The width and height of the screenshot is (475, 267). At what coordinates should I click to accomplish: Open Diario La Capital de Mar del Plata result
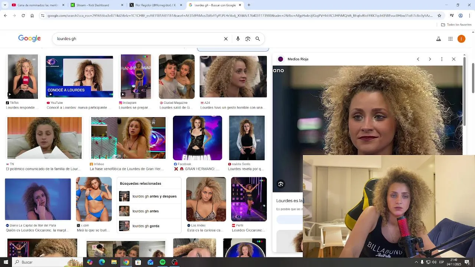pos(38,199)
